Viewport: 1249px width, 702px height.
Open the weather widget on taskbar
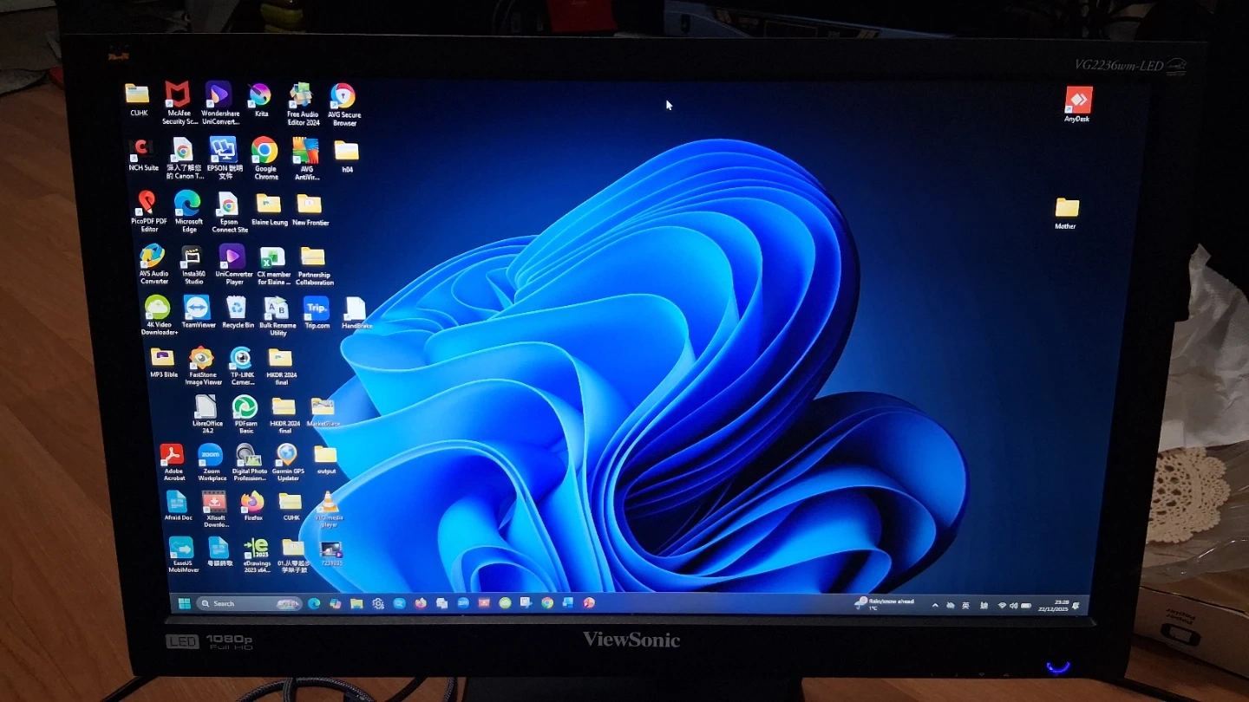tap(885, 603)
